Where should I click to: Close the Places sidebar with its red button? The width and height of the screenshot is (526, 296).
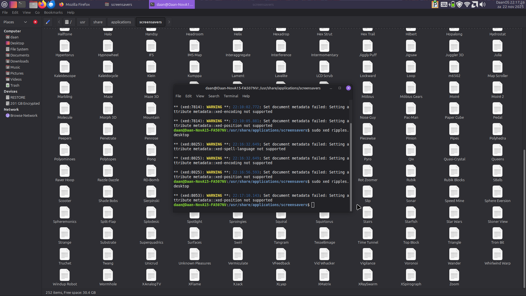click(35, 21)
